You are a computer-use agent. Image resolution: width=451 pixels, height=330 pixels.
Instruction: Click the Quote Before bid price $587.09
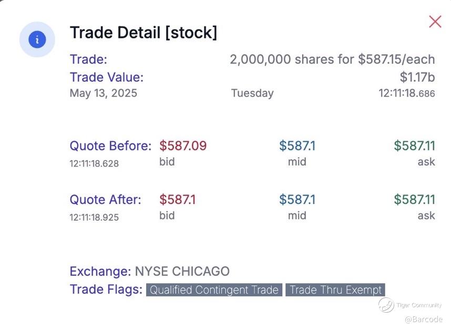(x=183, y=146)
